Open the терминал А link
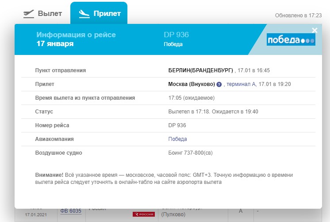 pos(241,84)
